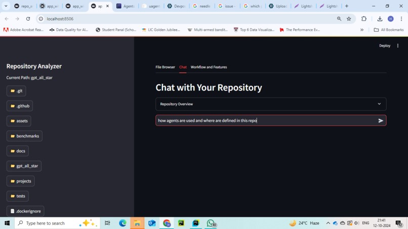Open the 21:41 clock and date
408x229 pixels.
382,223
